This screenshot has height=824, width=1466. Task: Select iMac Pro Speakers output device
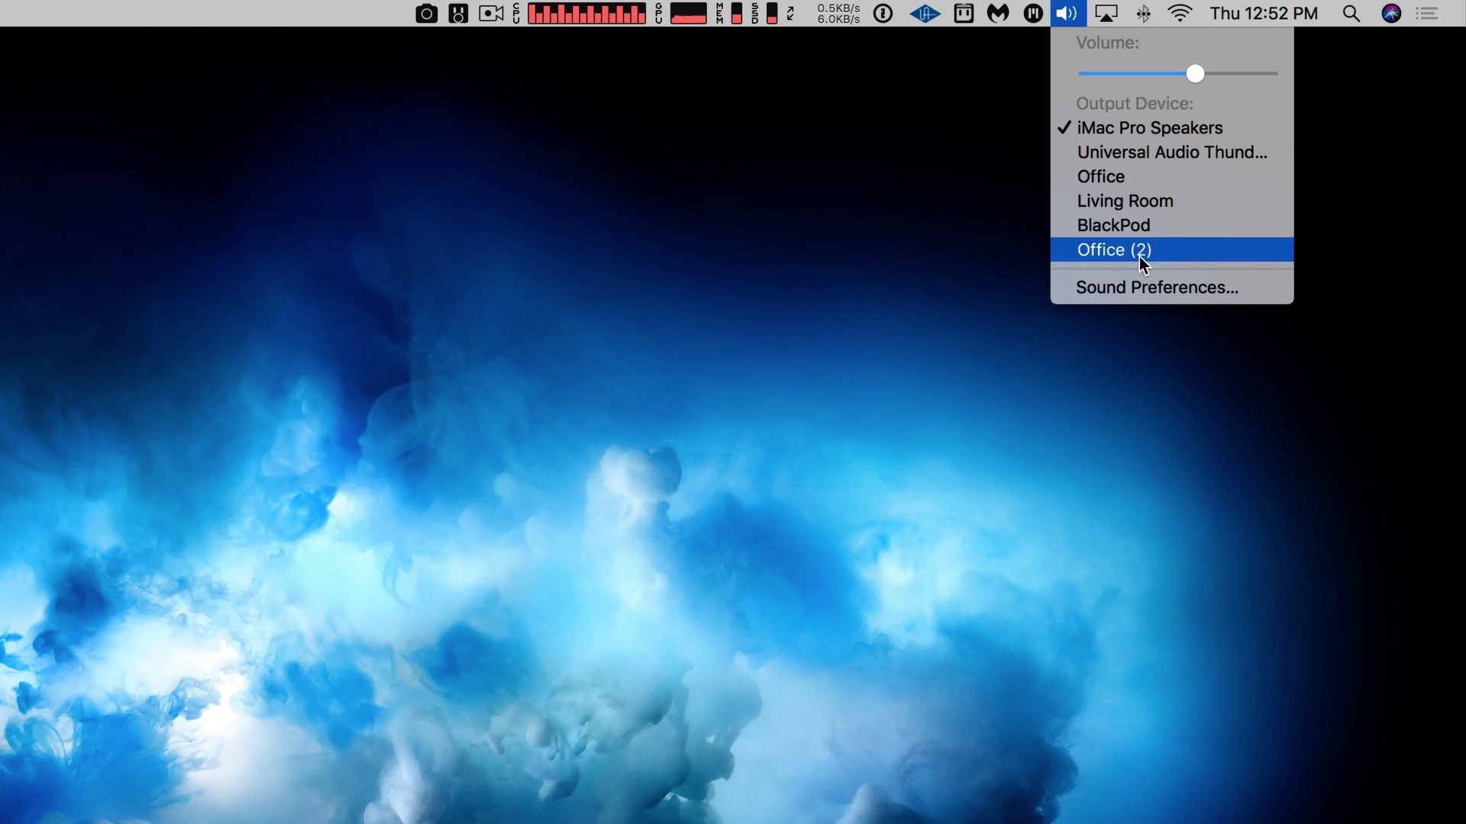1149,128
